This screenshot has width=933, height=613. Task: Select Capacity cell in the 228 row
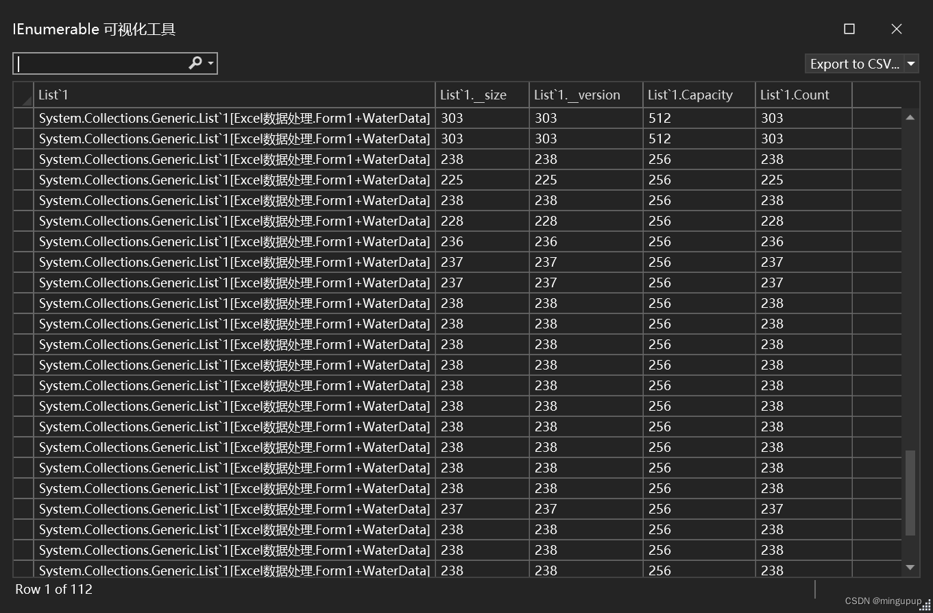699,221
